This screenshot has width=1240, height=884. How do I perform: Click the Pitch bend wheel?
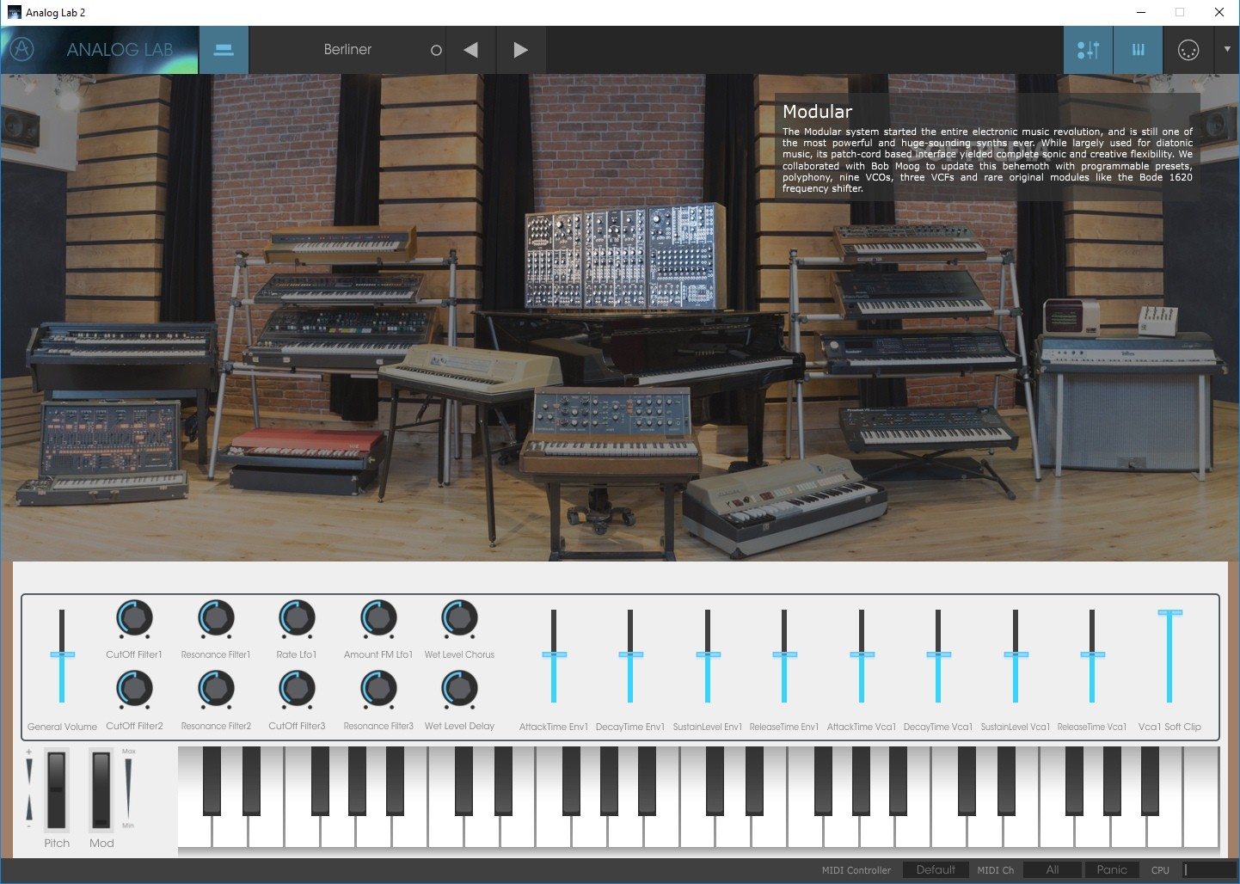(57, 789)
